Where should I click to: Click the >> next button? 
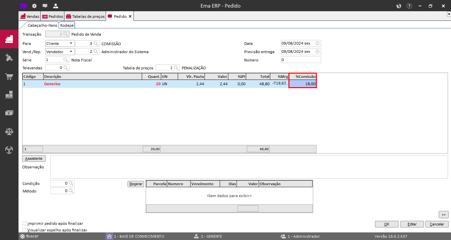444,215
